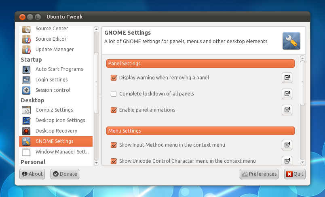The height and width of the screenshot is (197, 325).
Task: Open Preferences button
Action: 259,174
